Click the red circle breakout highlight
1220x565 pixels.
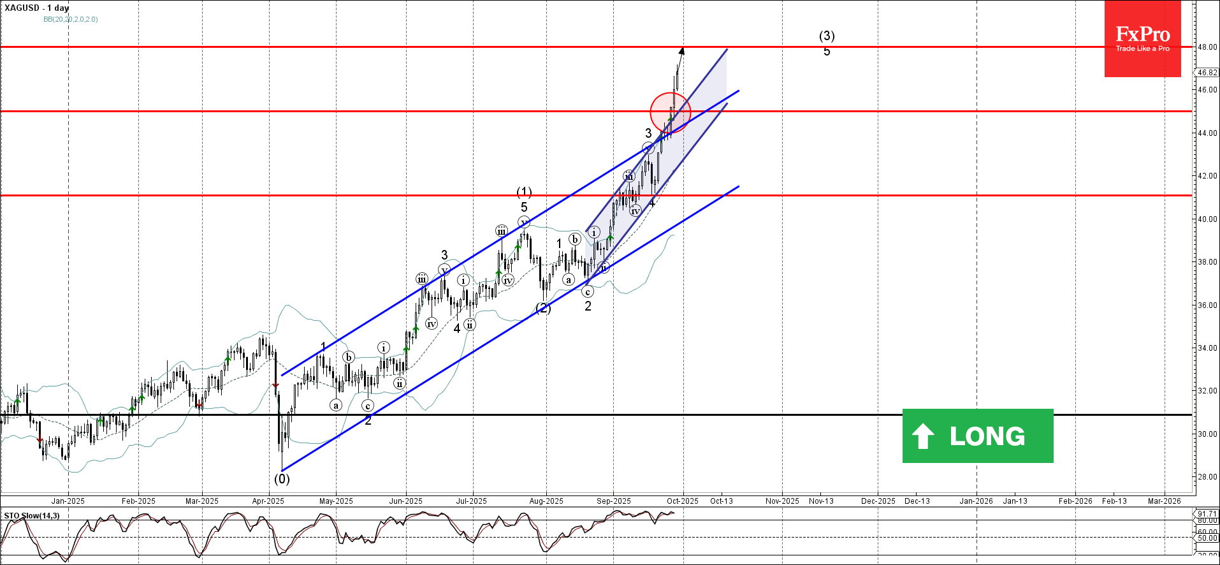pyautogui.click(x=670, y=112)
